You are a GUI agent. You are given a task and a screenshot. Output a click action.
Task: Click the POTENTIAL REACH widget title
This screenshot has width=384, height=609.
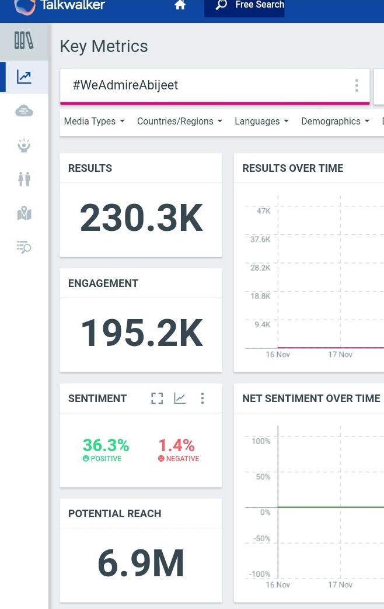coord(115,514)
